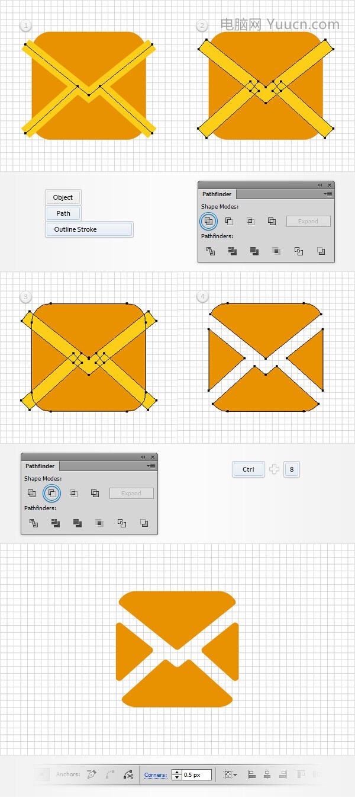The width and height of the screenshot is (355, 797).
Task: Click Merge in the lower Pathfinder panel
Action: click(78, 523)
